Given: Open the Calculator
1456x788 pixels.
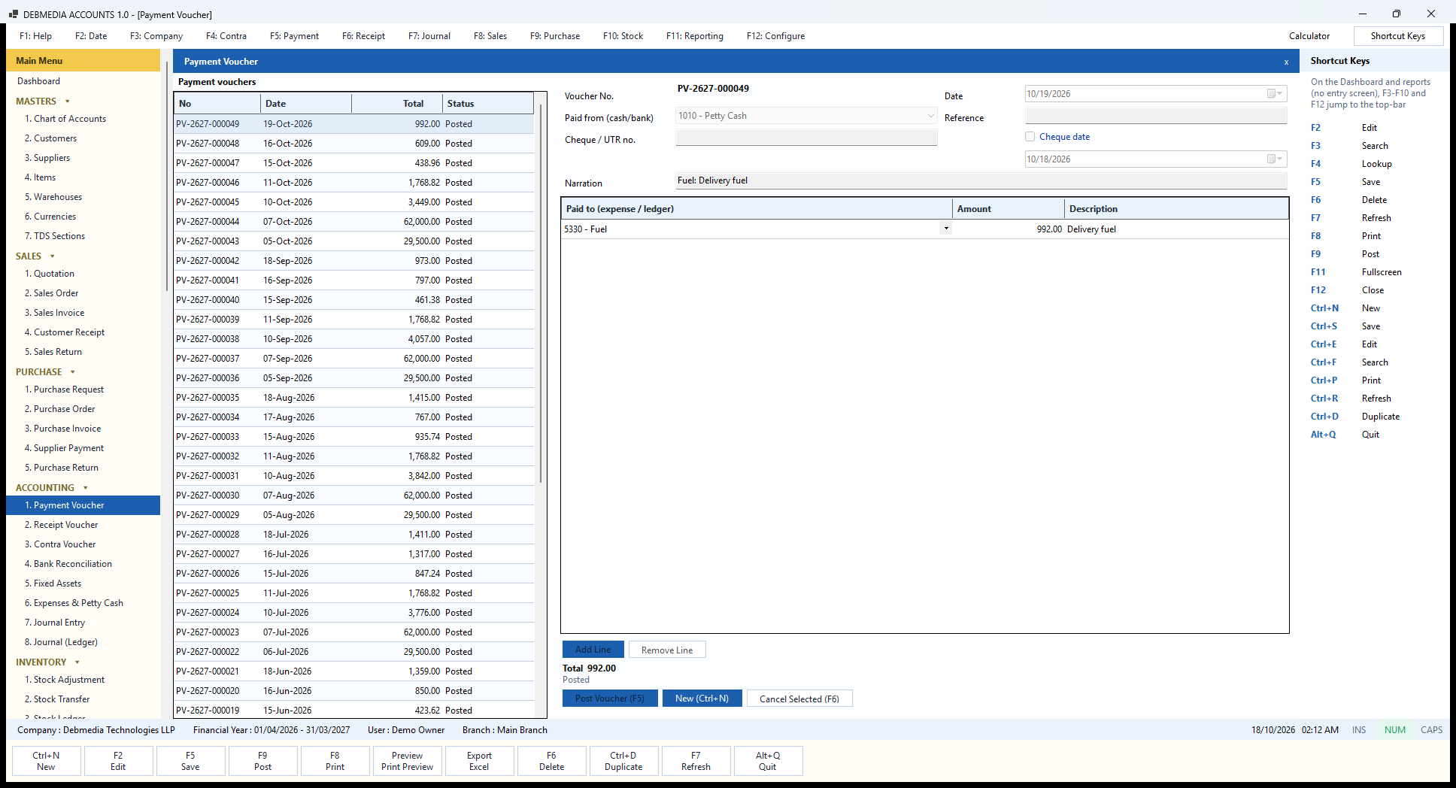Looking at the screenshot, I should click(x=1309, y=36).
